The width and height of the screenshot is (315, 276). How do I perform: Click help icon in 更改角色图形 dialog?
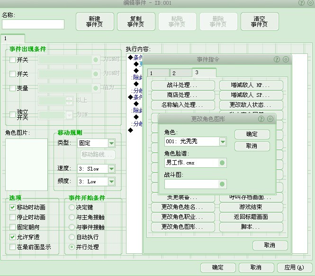[x=261, y=119]
